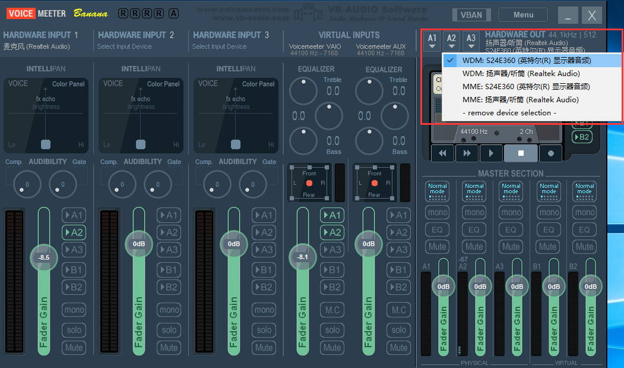Open the VBAN settings
Screen dimensions: 624x368
pos(471,15)
